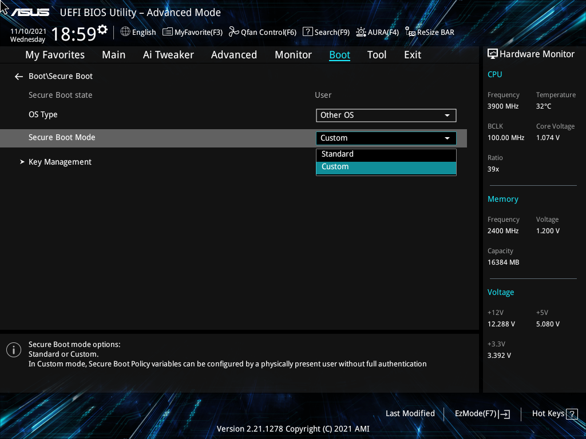
Task: Select the Boot tab
Action: coord(339,55)
